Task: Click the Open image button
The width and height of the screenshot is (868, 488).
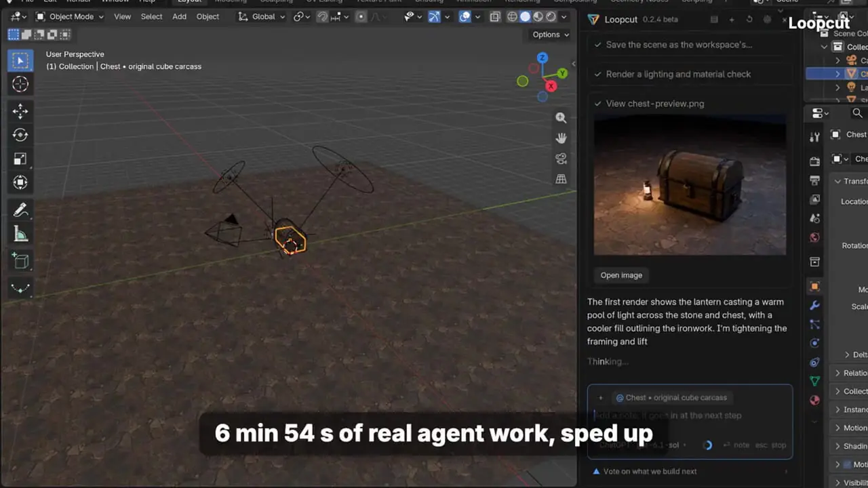Action: tap(621, 275)
